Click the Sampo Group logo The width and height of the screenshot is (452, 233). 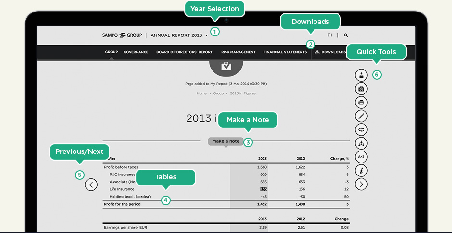122,35
